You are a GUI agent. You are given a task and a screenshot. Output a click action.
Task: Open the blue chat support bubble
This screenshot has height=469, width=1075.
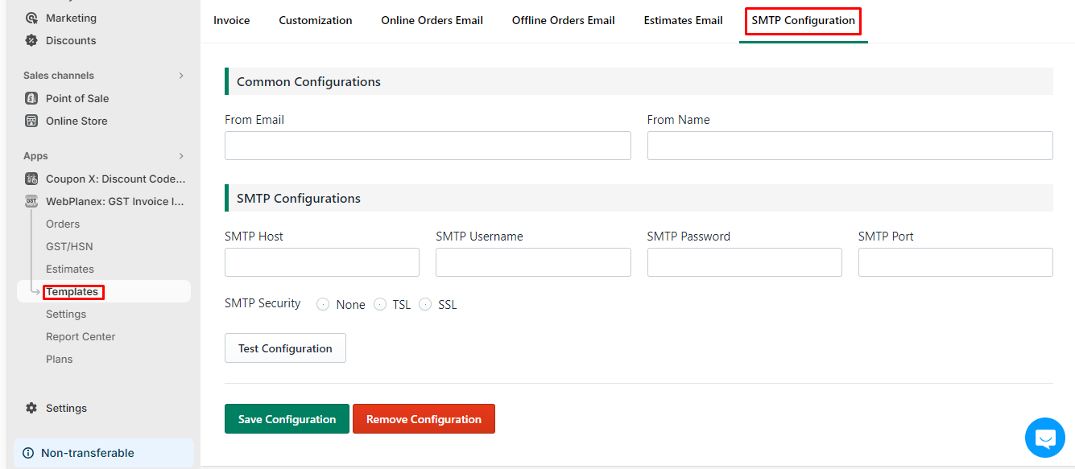click(1045, 438)
